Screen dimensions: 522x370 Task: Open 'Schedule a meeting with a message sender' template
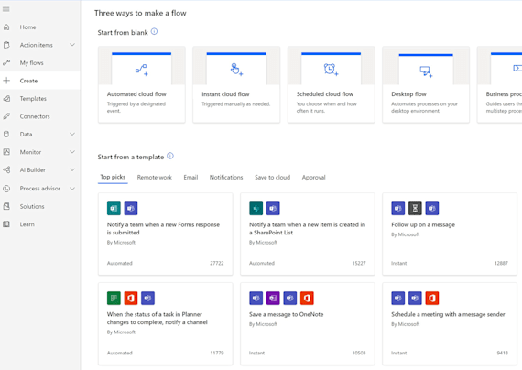(x=450, y=323)
